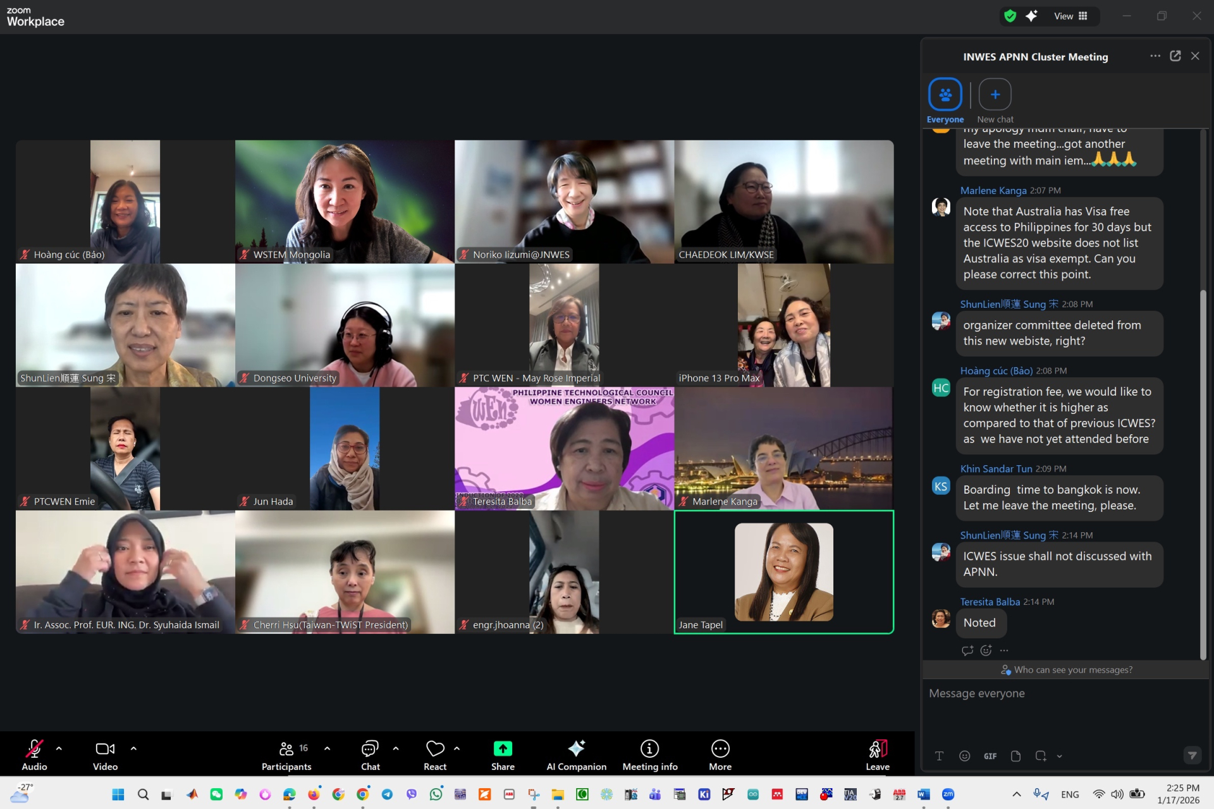Viewport: 1214px width, 809px height.
Task: Toggle camera with the Video button
Action: tap(105, 749)
